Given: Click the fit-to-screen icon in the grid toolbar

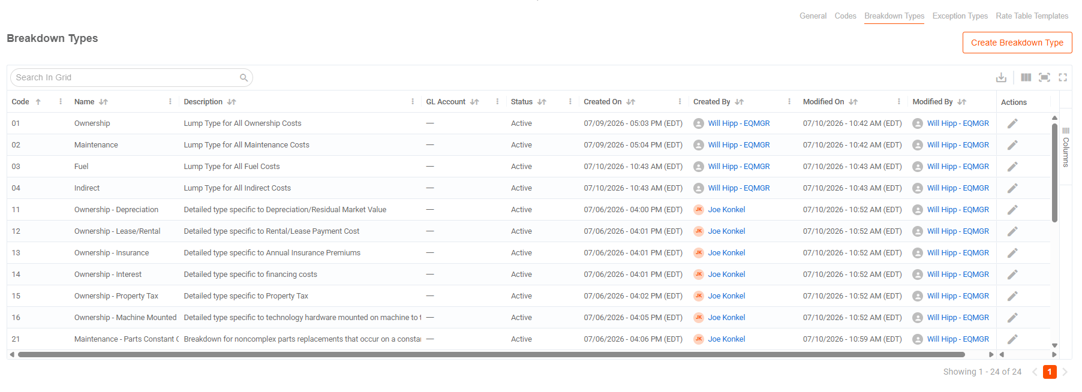Looking at the screenshot, I should tap(1044, 77).
